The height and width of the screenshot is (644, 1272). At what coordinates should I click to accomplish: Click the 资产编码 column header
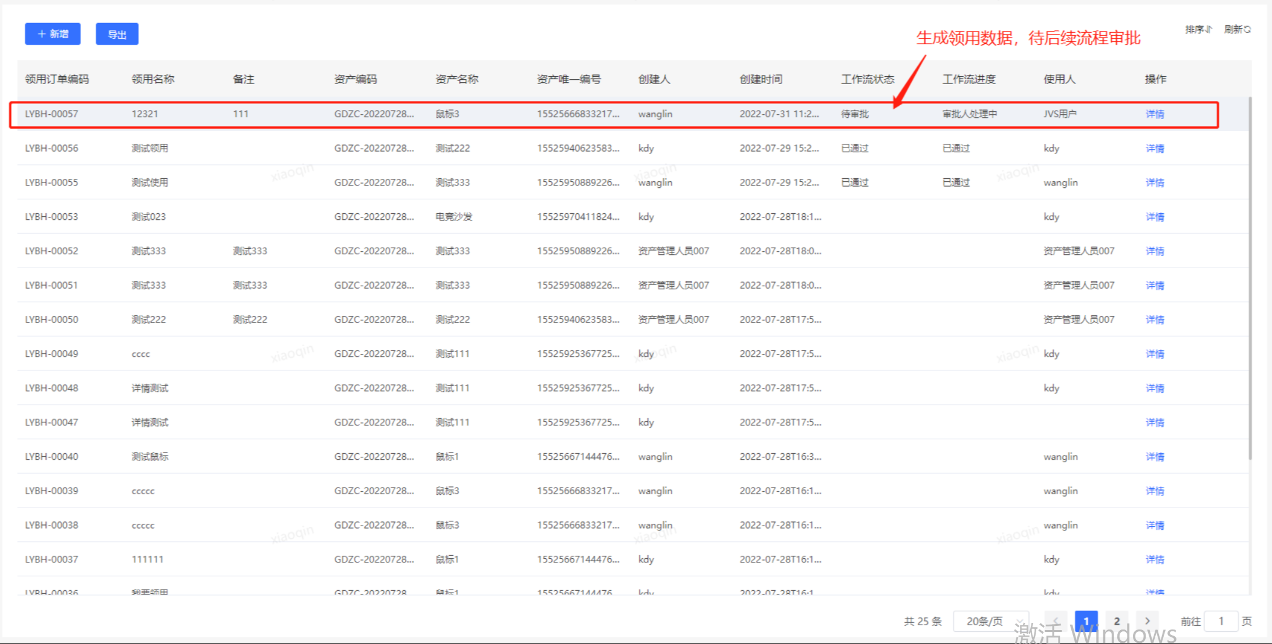pos(355,79)
